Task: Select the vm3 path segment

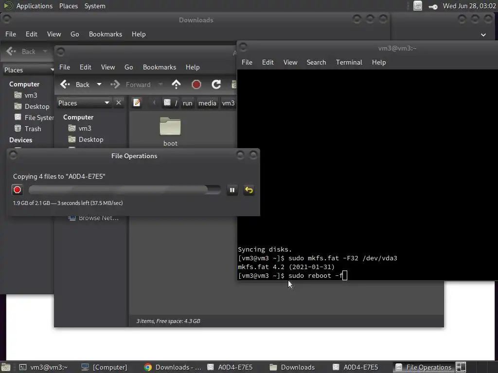Action: point(228,103)
